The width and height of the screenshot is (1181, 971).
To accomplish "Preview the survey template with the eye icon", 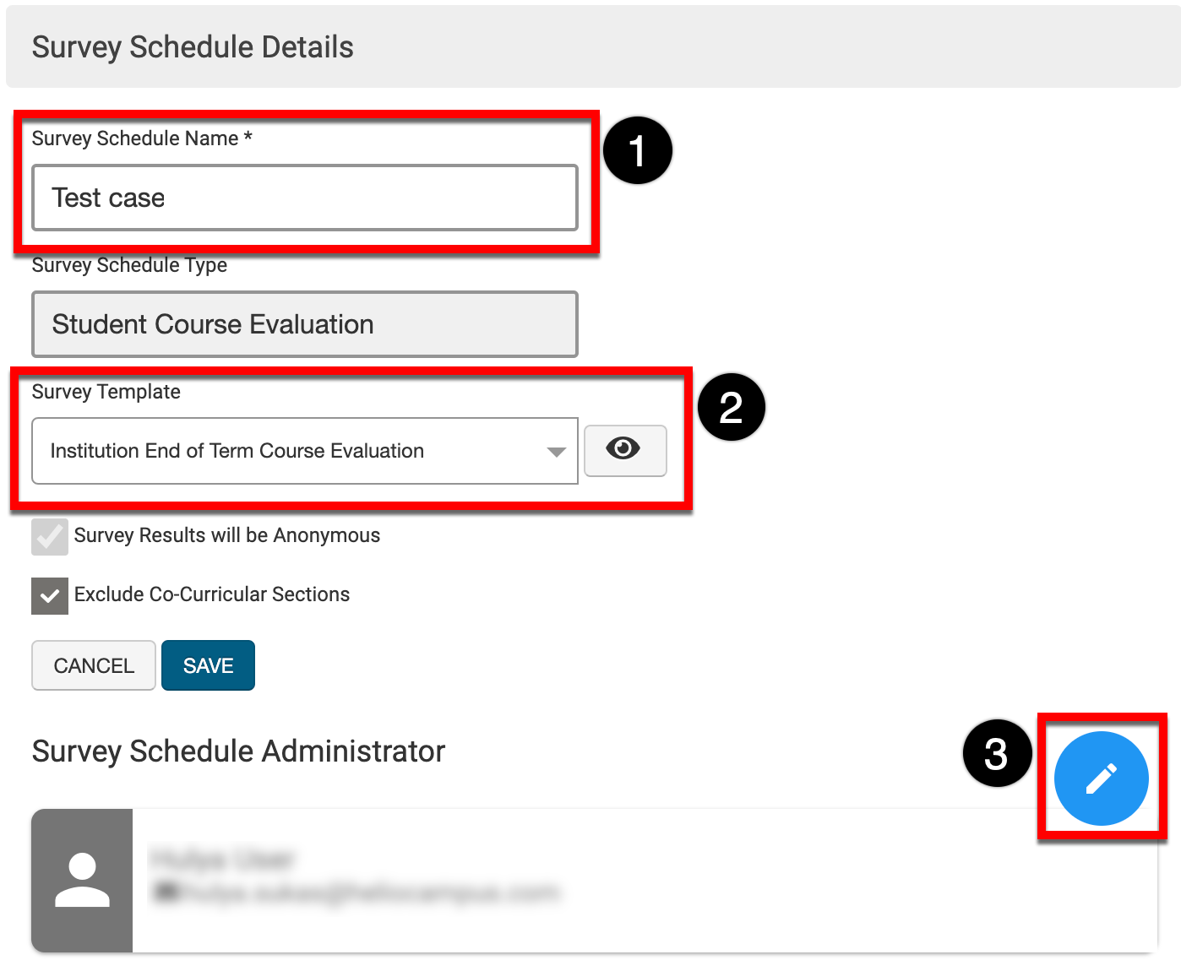I will [624, 449].
